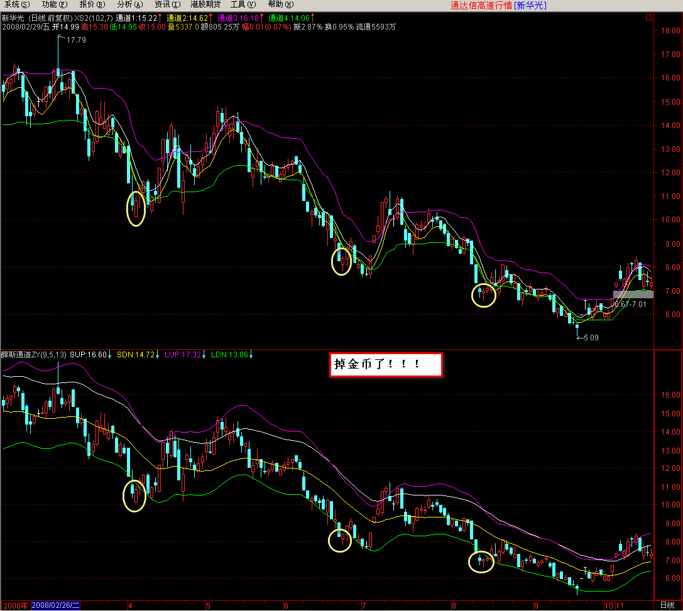This screenshot has width=683, height=611.
Task: Click the 薛斯通道ZY(9,5,13) indicator title
Action: (x=33, y=355)
